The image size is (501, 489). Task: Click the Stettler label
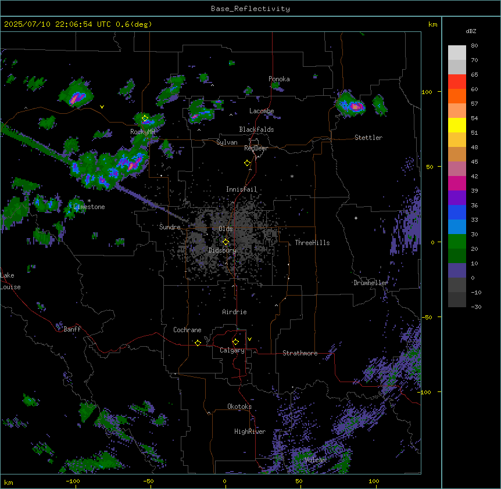368,138
